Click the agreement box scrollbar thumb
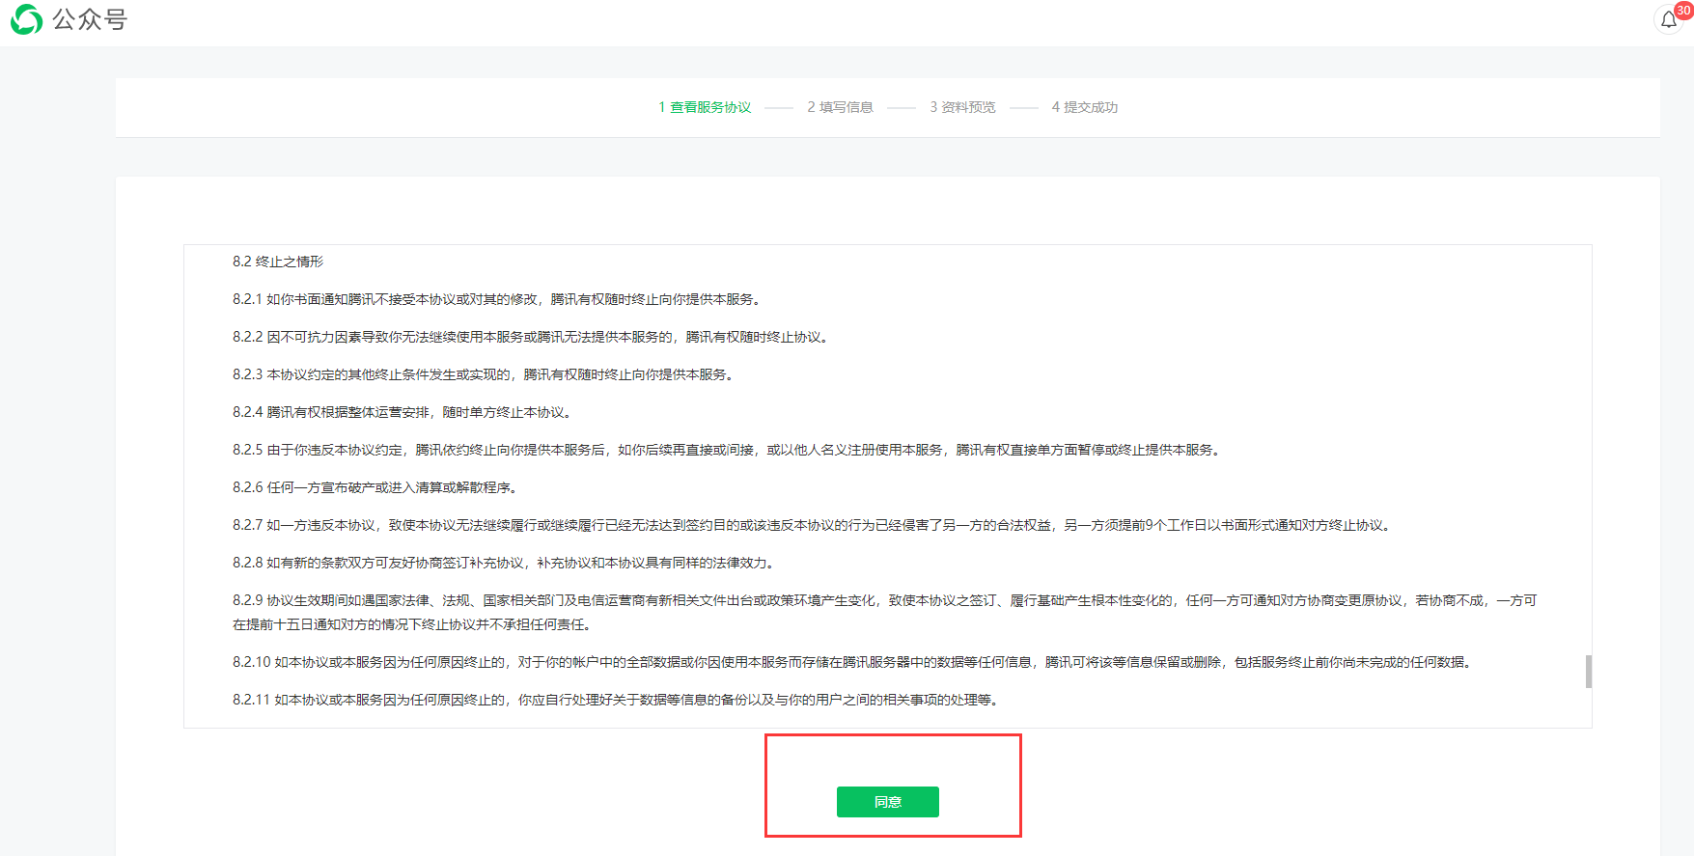This screenshot has height=856, width=1694. point(1588,672)
